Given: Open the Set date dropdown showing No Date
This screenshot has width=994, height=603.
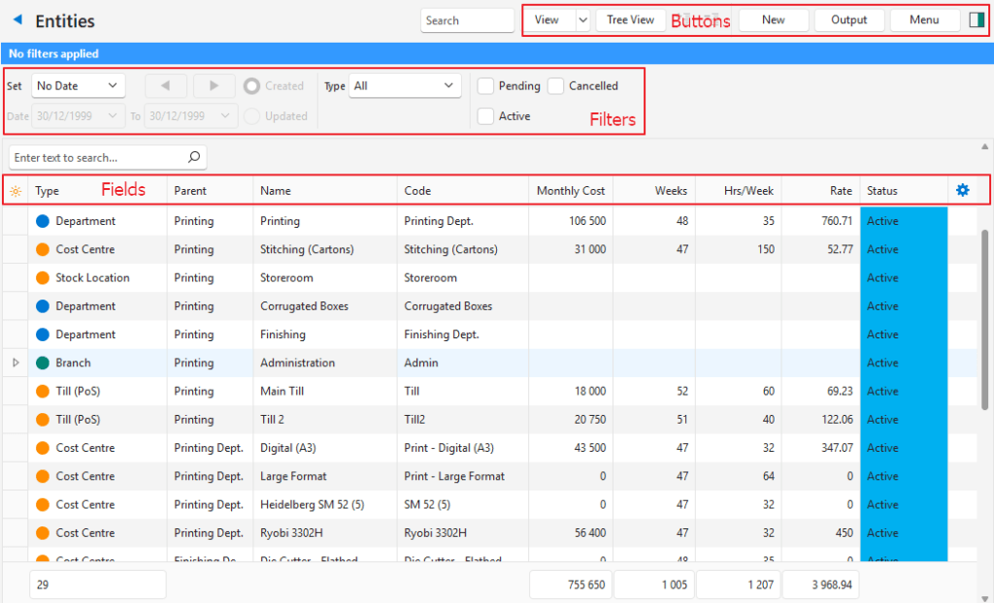Looking at the screenshot, I should [78, 85].
